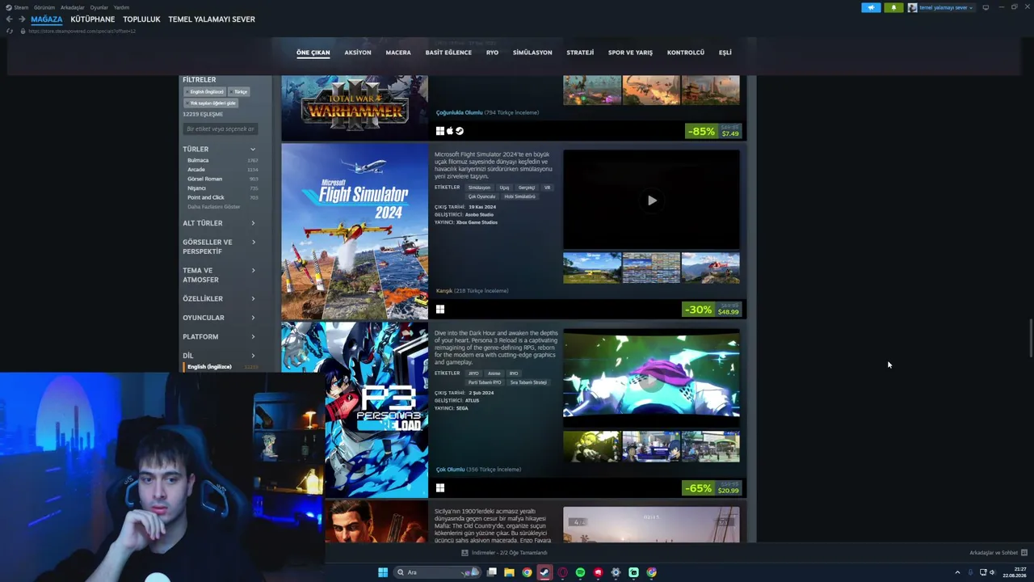Go forward with the right arrow
The width and height of the screenshot is (1034, 582).
pos(22,19)
